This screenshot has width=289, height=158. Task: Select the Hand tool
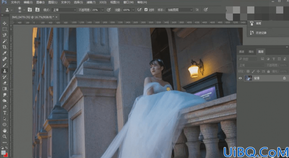(5, 131)
